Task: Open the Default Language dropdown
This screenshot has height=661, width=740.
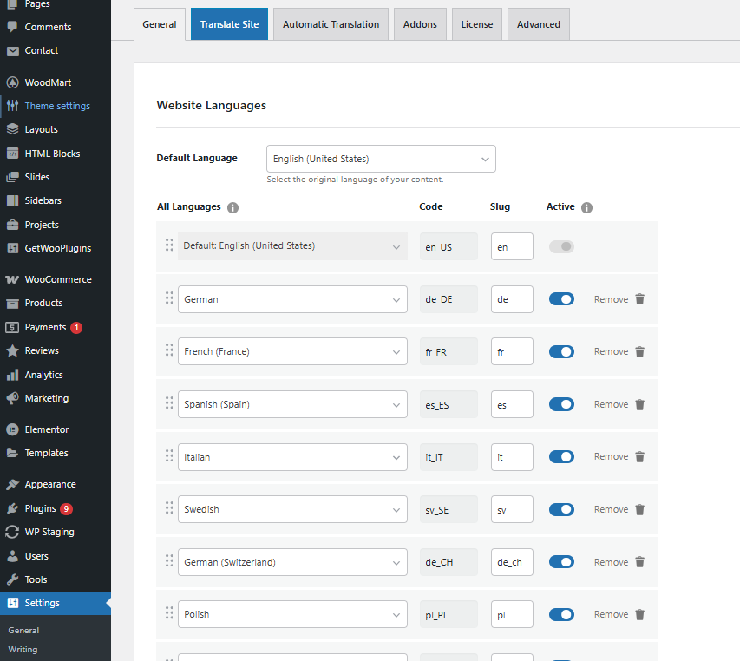Action: coord(381,159)
